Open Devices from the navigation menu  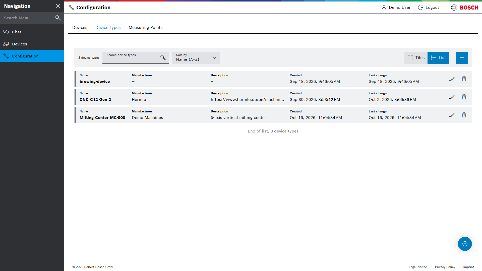32,44
